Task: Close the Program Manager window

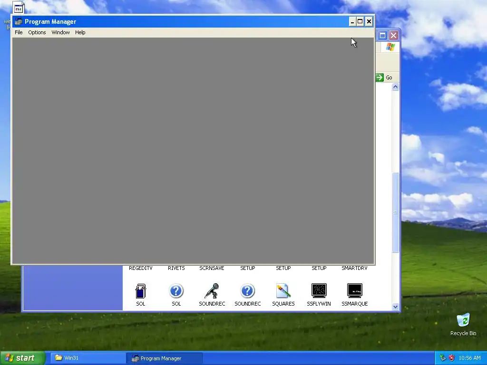Action: [x=369, y=21]
